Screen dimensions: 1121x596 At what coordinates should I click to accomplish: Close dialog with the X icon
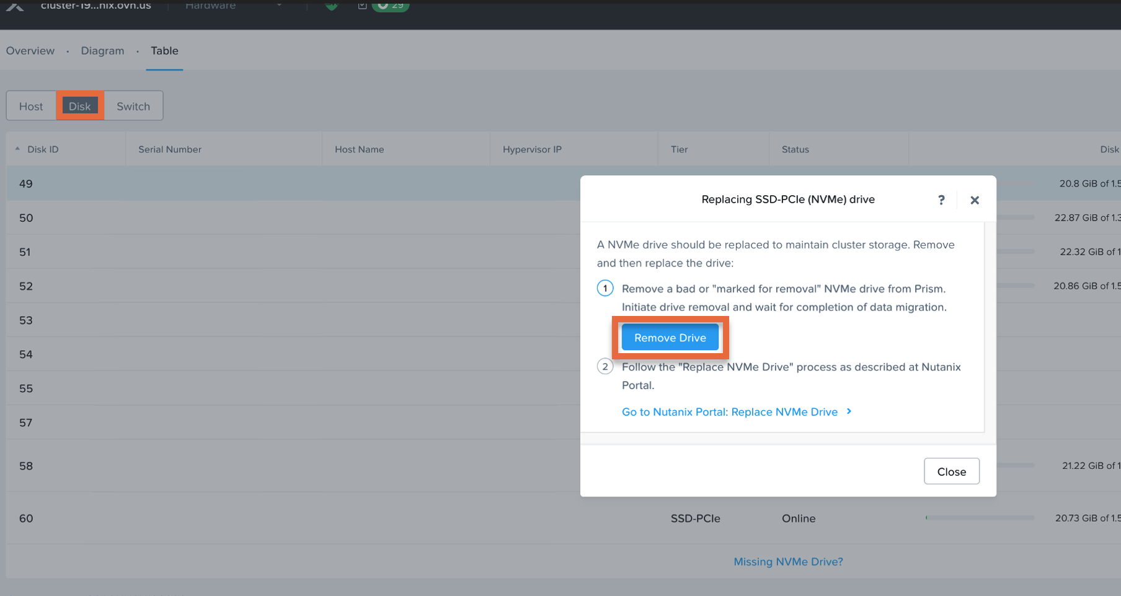975,200
